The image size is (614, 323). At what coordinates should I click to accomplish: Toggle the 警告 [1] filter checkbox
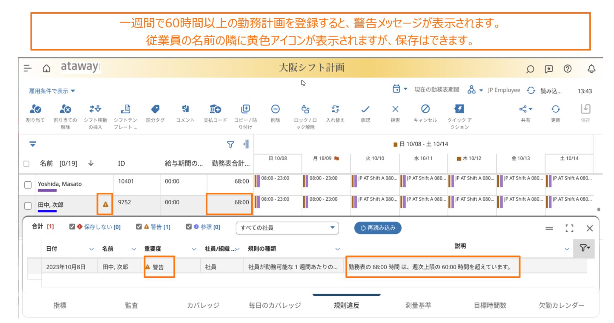139,227
